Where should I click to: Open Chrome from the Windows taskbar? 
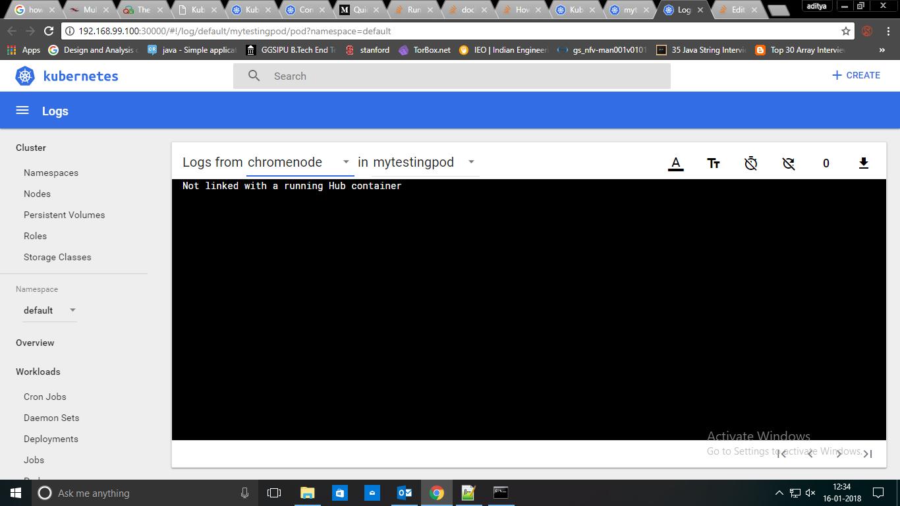[437, 493]
